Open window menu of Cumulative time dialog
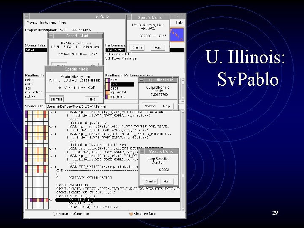Screen dimensions: 304x228 (x=142, y=80)
